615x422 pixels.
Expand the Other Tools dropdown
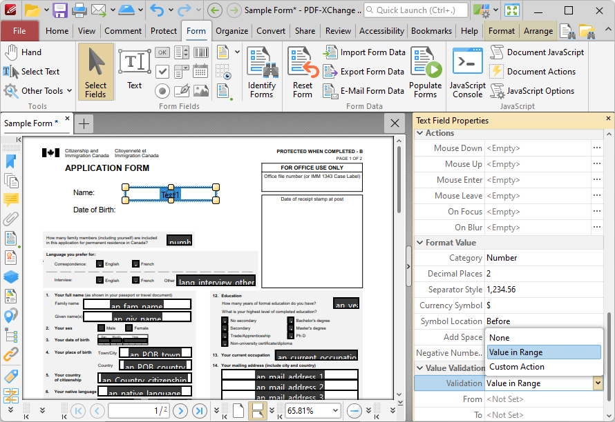pyautogui.click(x=69, y=91)
